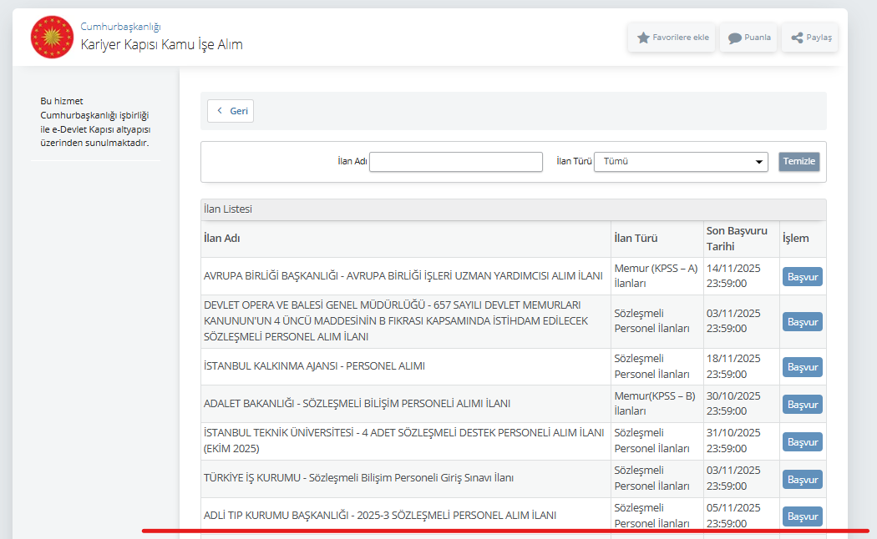Click the star icon for Favorilere ekle
This screenshot has height=539, width=877.
click(x=643, y=38)
